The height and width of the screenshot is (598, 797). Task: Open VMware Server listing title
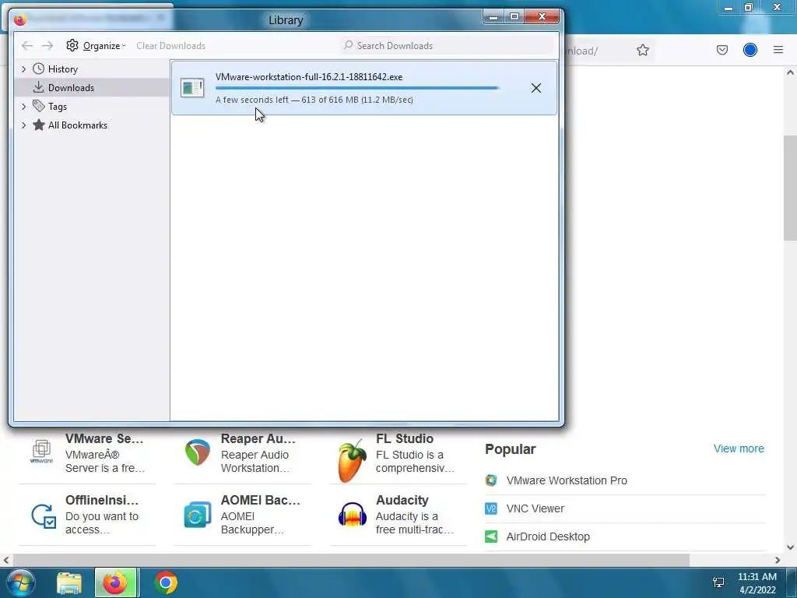coord(104,438)
